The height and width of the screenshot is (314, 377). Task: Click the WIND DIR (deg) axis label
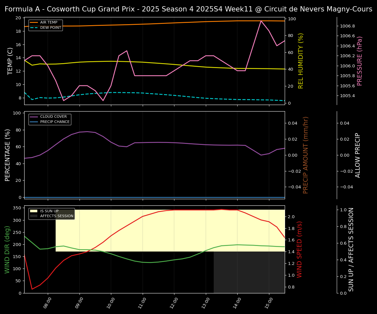coord(7,250)
